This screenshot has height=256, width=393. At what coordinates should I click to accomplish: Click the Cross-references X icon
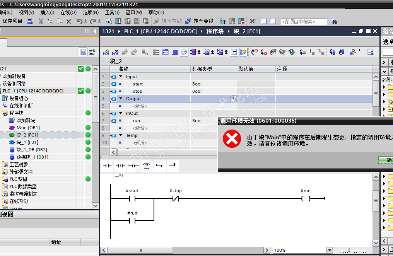(x=252, y=21)
